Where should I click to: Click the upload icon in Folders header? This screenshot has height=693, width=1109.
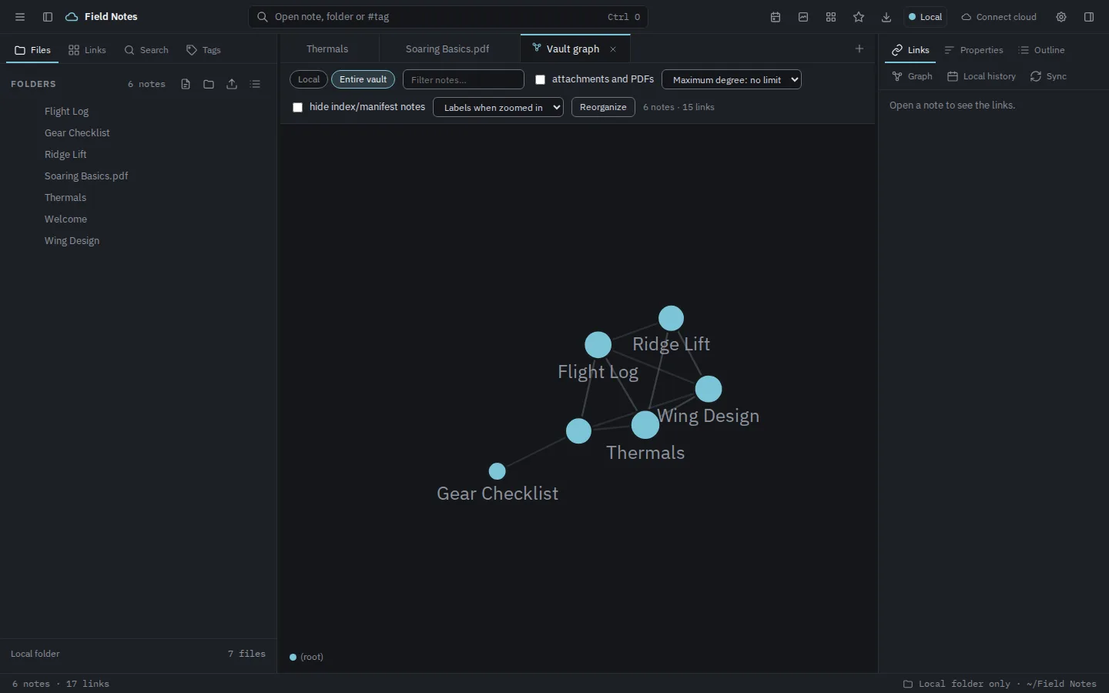point(232,84)
